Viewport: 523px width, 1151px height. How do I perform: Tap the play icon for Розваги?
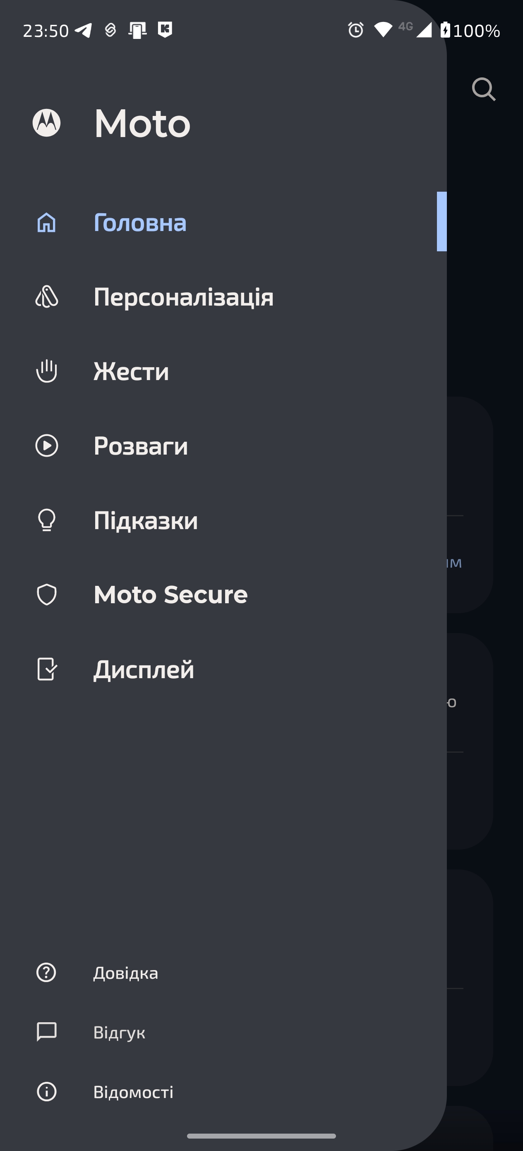pos(46,445)
